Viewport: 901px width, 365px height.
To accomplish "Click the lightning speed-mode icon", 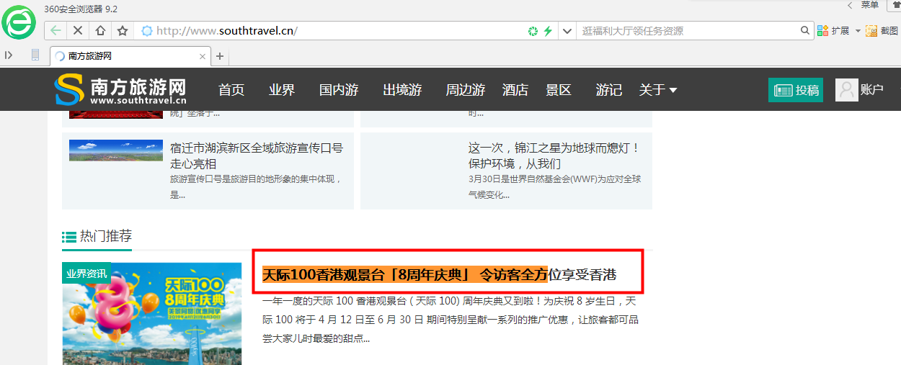I will pyautogui.click(x=548, y=31).
